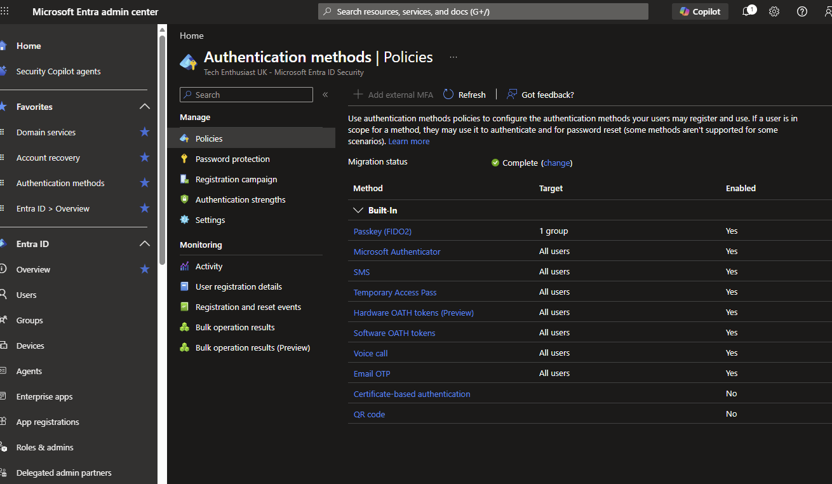Click the Policies menu icon

click(185, 138)
